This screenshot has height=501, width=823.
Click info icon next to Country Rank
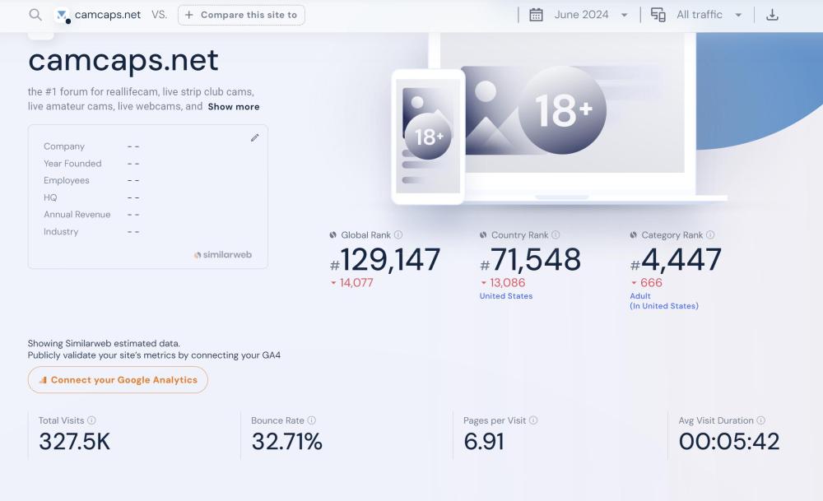point(556,235)
